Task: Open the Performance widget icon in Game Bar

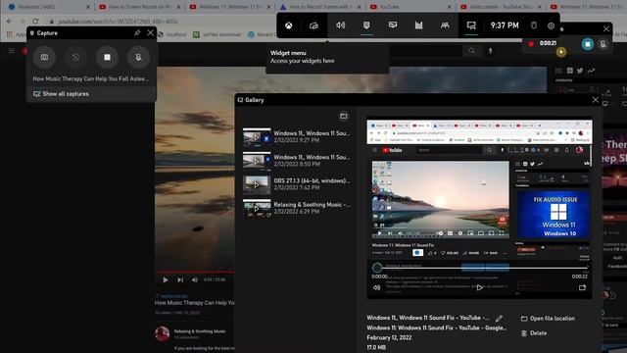Action: pyautogui.click(x=393, y=25)
